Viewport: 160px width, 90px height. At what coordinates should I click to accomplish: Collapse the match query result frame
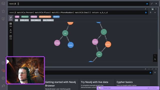pyautogui.click(x=149, y=9)
